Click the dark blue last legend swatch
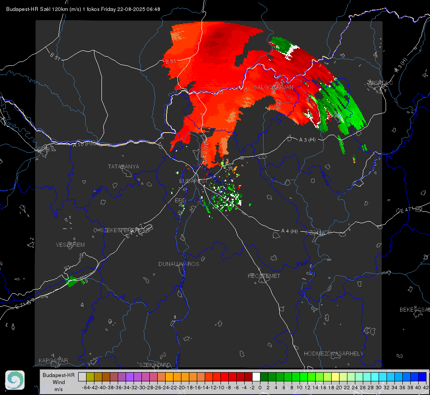 click(x=423, y=377)
